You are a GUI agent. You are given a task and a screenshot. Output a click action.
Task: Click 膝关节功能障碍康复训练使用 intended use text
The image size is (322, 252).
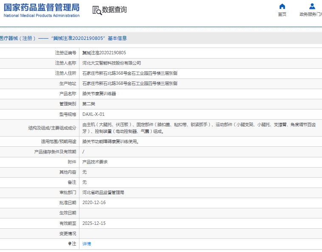point(111,141)
